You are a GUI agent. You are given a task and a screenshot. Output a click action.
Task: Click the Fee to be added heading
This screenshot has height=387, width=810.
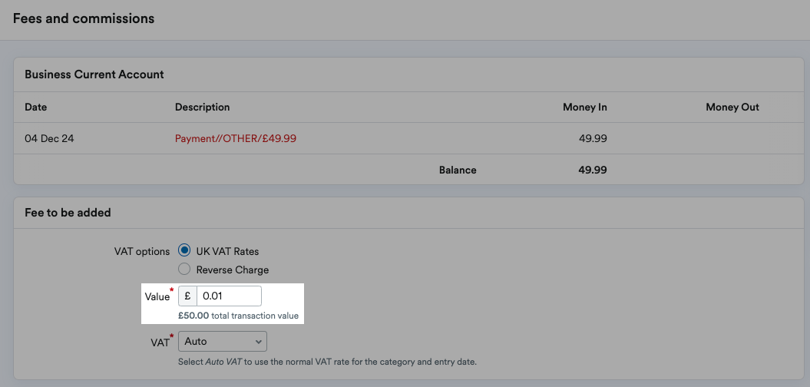(x=68, y=213)
